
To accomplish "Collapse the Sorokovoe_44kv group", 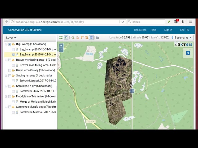I will click(x=6, y=86).
